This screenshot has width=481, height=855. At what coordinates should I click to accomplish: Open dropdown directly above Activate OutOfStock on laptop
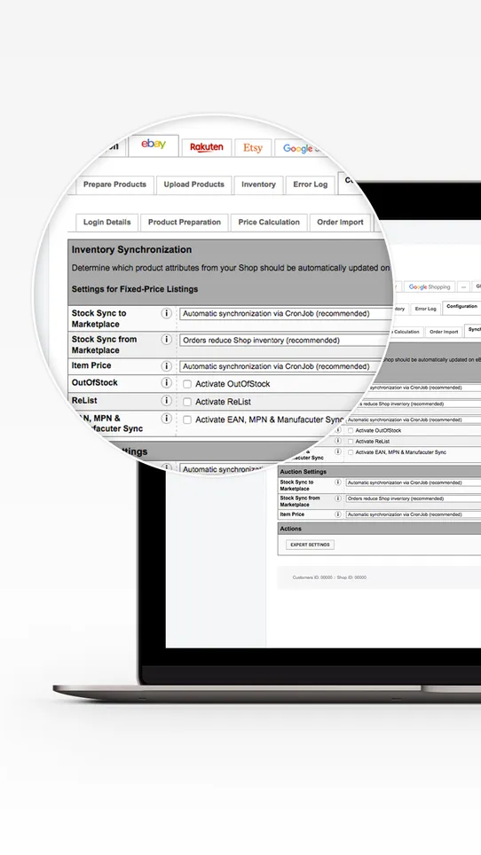point(414,420)
